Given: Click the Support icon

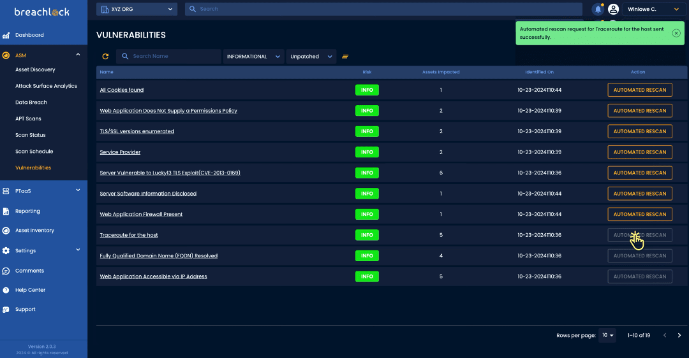Looking at the screenshot, I should point(6,310).
